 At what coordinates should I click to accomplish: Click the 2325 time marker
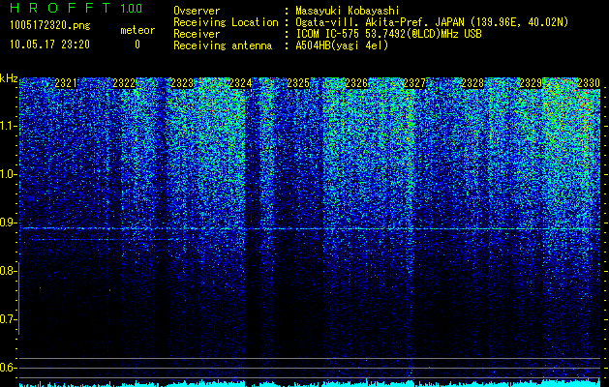click(x=298, y=83)
